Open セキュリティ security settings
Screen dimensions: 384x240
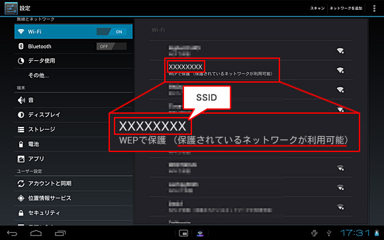(73, 213)
